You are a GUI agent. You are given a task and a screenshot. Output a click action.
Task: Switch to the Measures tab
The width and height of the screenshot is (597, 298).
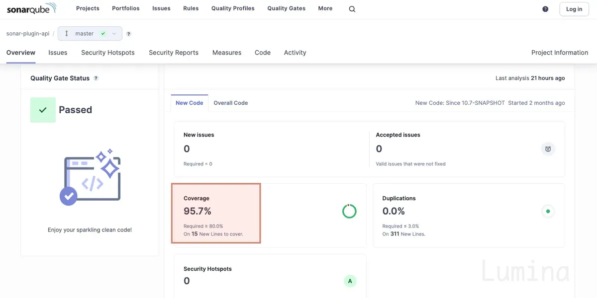click(x=227, y=53)
